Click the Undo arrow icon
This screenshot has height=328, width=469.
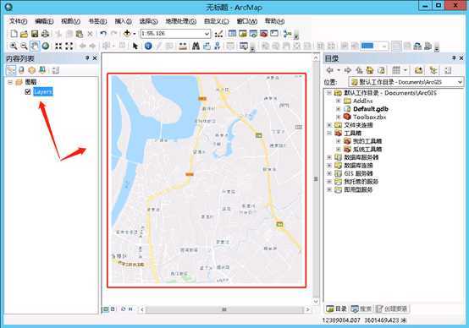click(x=103, y=34)
